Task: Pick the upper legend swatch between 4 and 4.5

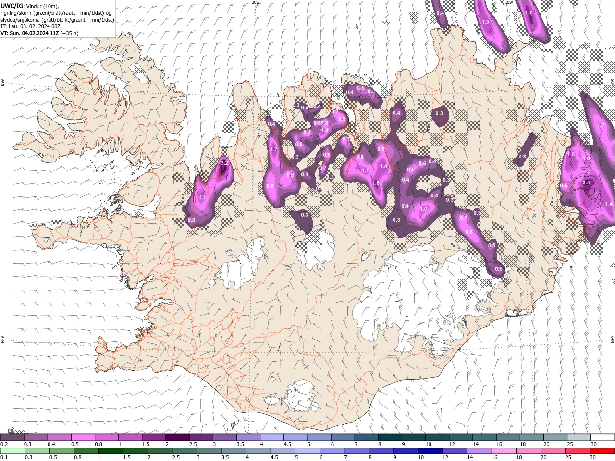Action: pos(272,437)
